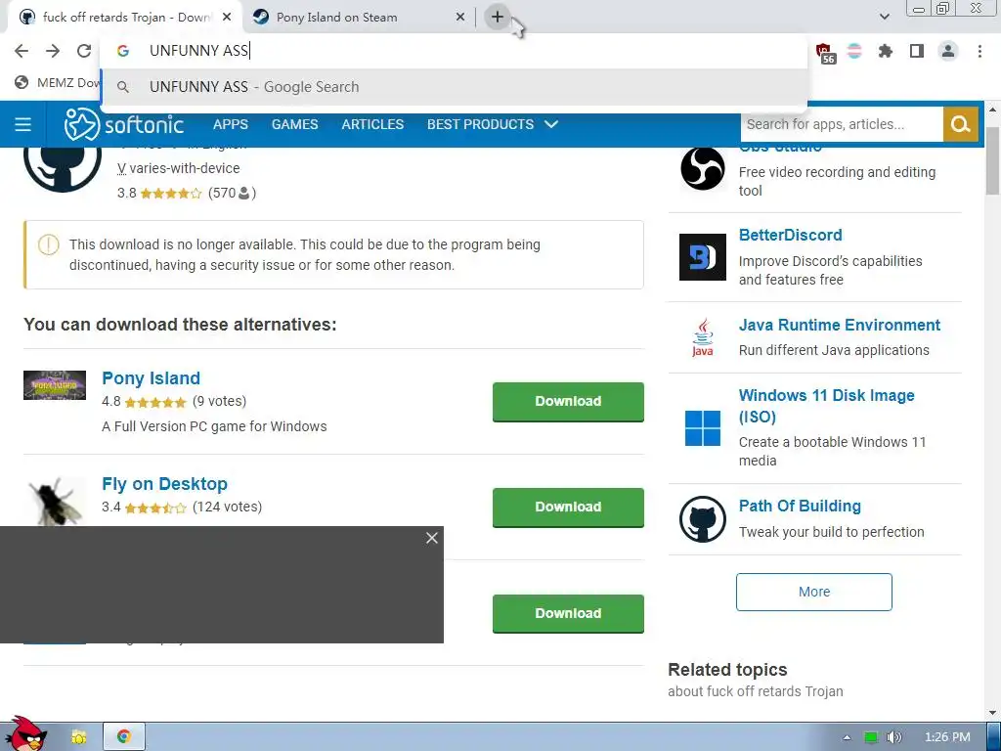Viewport: 1001px width, 751px height.
Task: Click the Fly on Desktop fly image
Action: [55, 502]
